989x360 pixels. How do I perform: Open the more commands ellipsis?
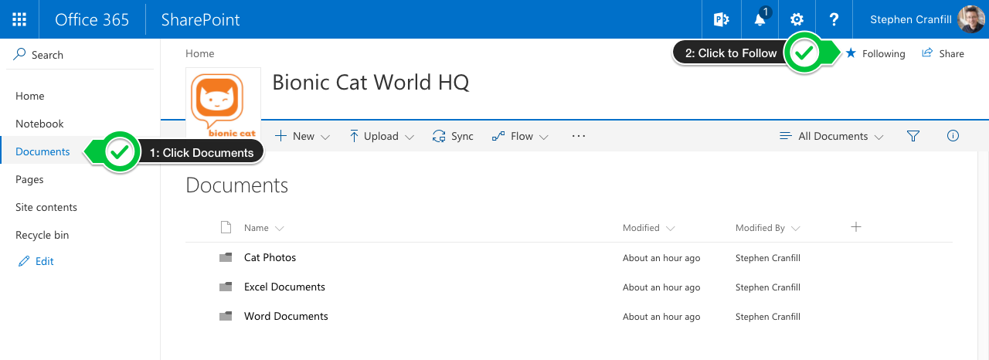[579, 136]
